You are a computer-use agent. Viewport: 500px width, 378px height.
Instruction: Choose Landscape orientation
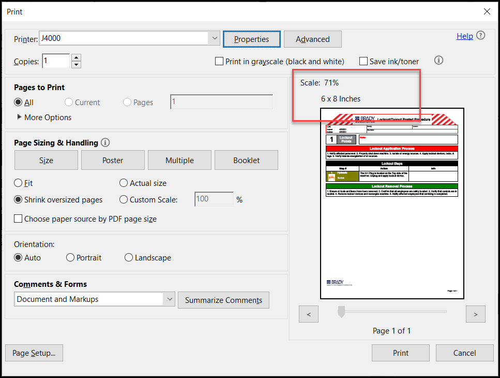(x=129, y=258)
